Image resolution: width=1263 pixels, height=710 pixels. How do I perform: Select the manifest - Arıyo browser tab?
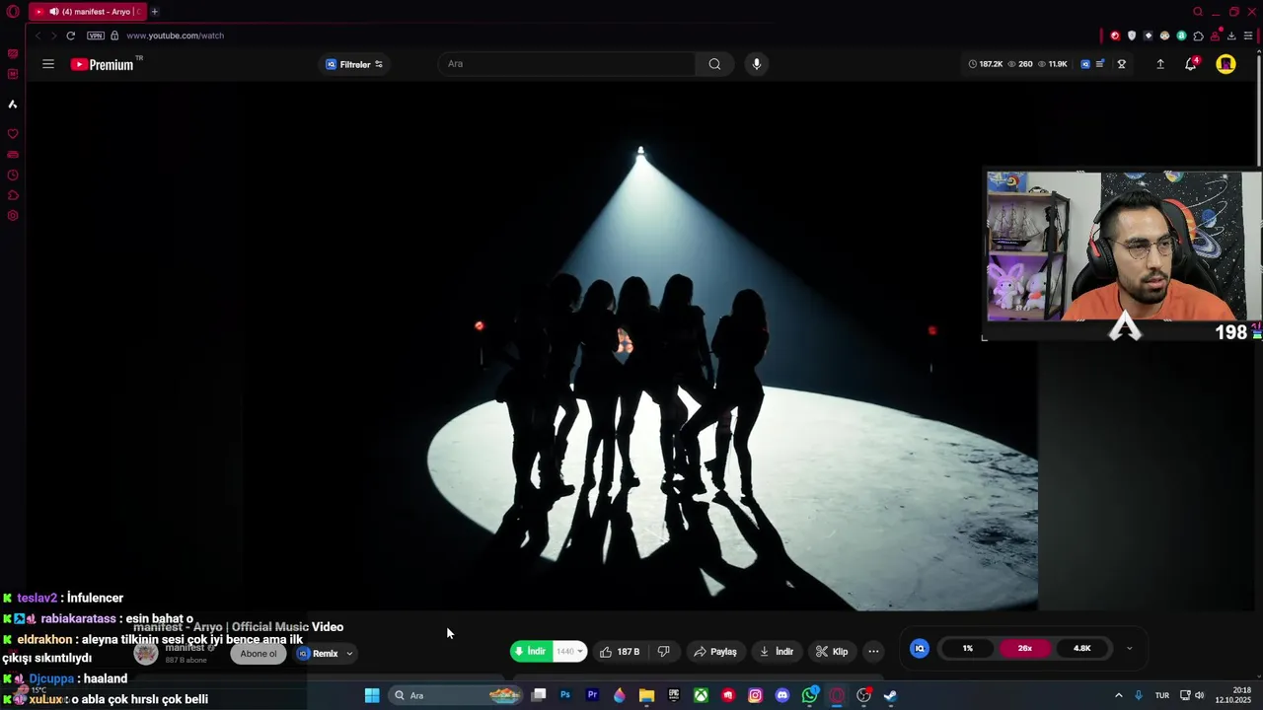[87, 12]
